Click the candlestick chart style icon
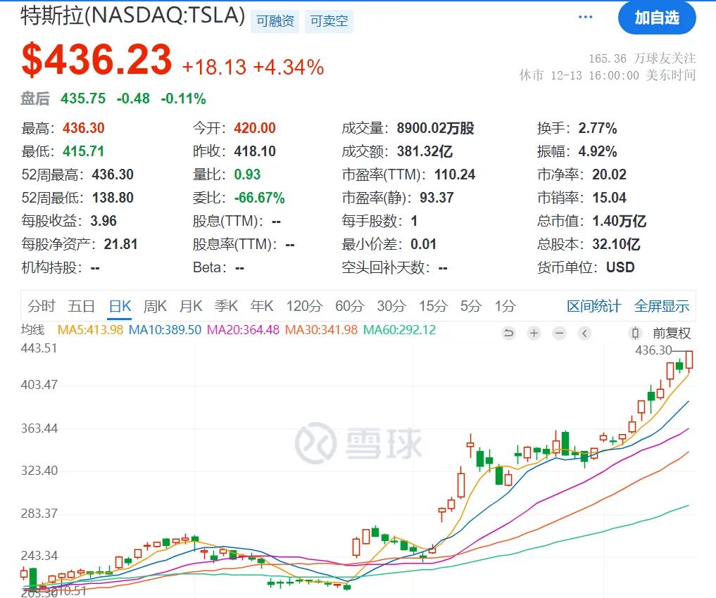This screenshot has width=716, height=598. [x=635, y=333]
